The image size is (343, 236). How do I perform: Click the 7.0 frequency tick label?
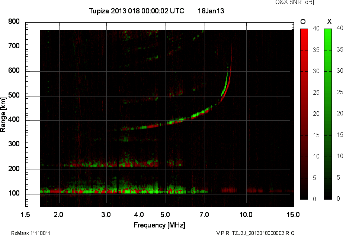point(204,214)
